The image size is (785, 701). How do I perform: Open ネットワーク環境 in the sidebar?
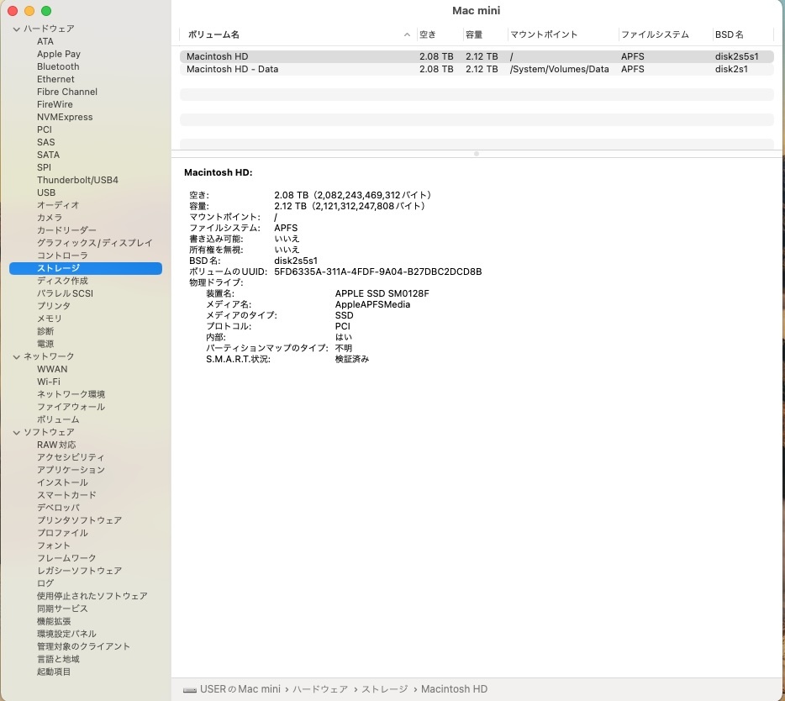(x=71, y=394)
